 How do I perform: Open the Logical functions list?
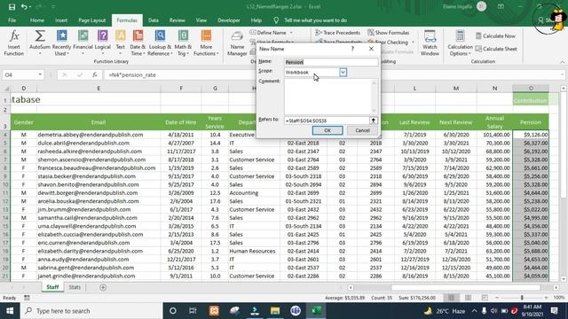tap(103, 43)
